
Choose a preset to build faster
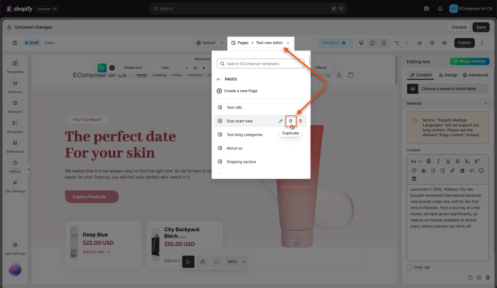[447, 89]
